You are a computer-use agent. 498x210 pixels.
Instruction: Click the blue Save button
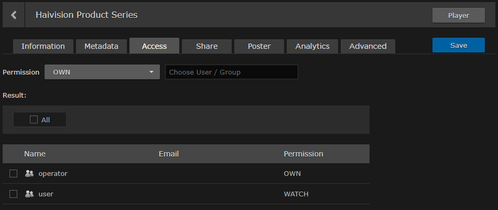point(458,45)
